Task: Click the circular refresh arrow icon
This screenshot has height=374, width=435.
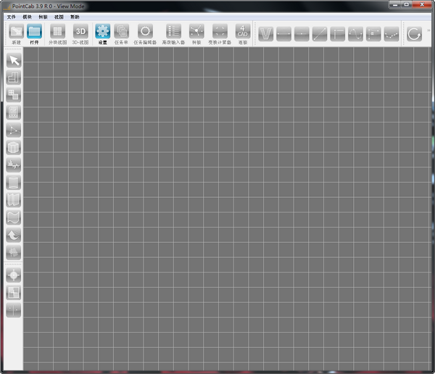Action: coord(414,34)
